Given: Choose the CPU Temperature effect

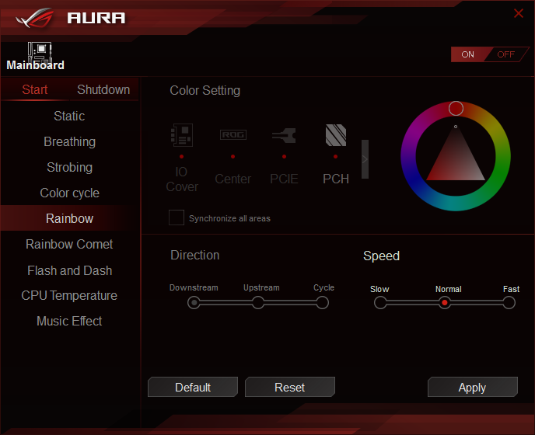Looking at the screenshot, I should [70, 296].
